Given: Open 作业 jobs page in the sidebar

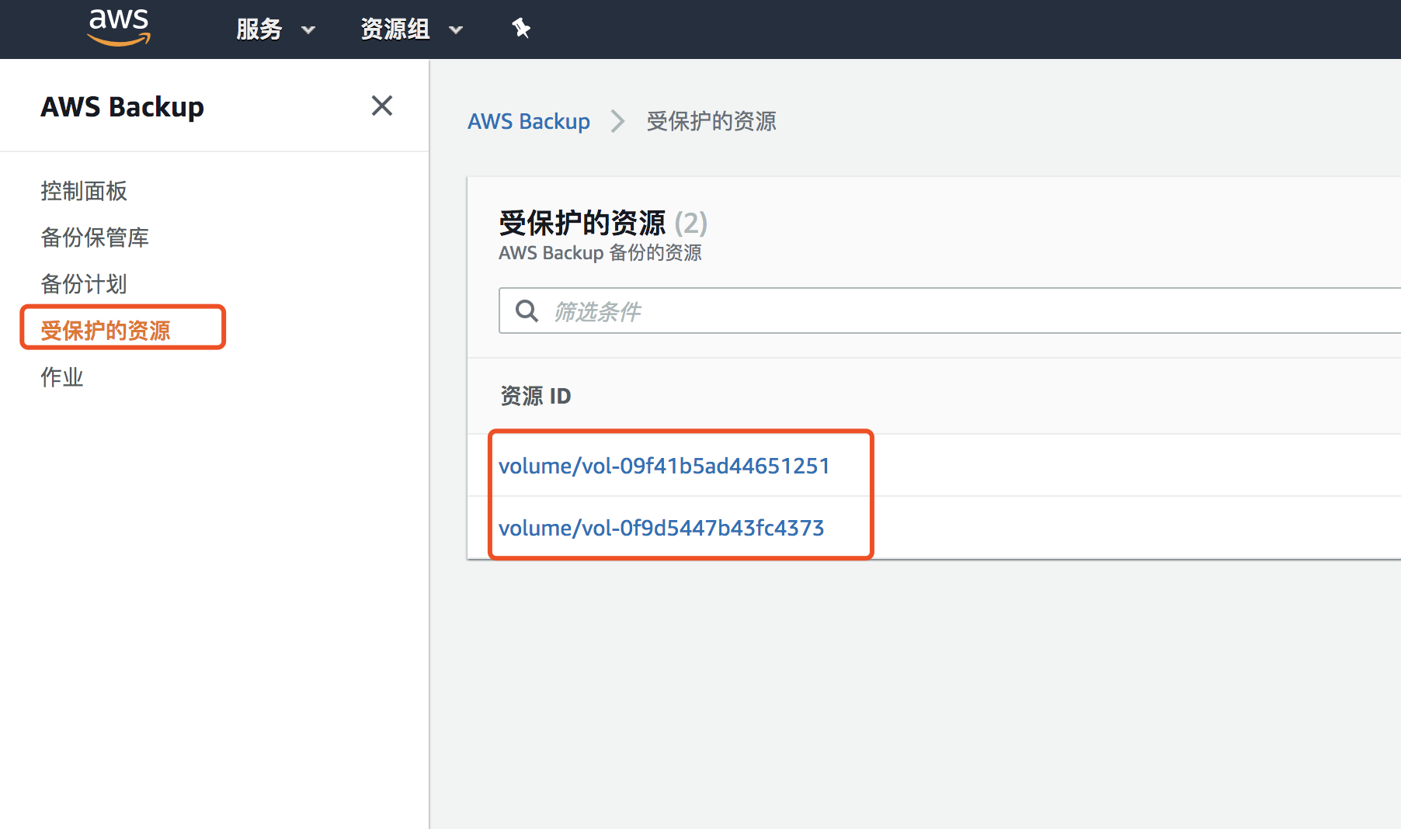Looking at the screenshot, I should (x=62, y=377).
